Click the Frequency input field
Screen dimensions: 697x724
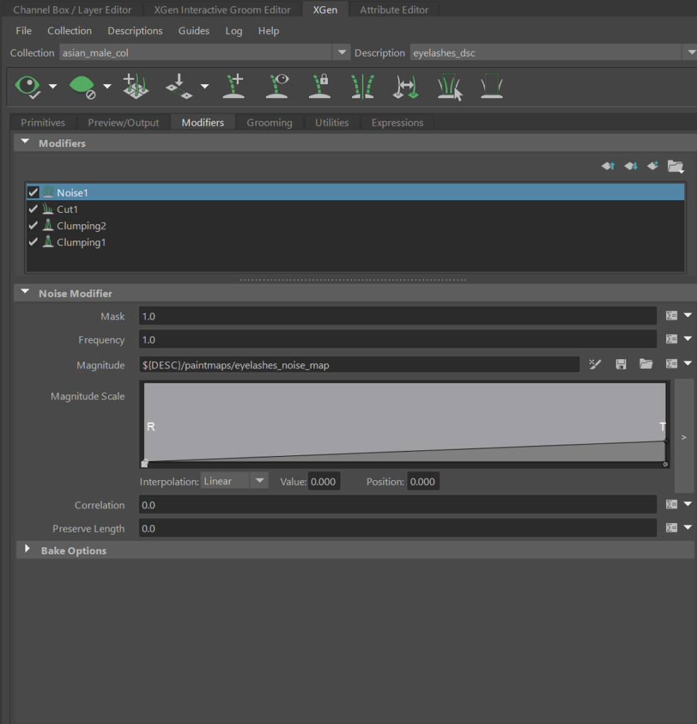pyautogui.click(x=397, y=340)
